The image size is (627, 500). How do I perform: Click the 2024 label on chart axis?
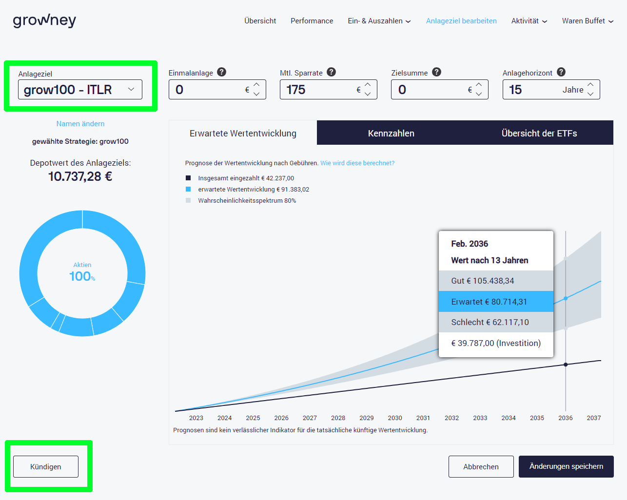tap(225, 418)
